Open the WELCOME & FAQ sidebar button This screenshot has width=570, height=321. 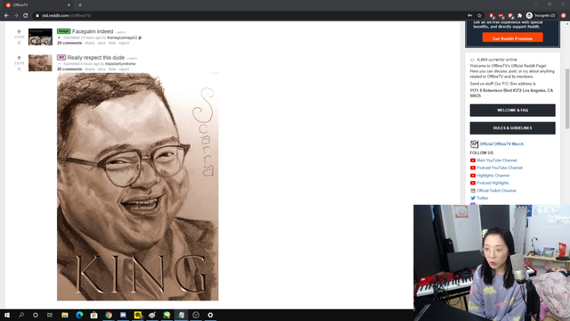[x=513, y=111]
